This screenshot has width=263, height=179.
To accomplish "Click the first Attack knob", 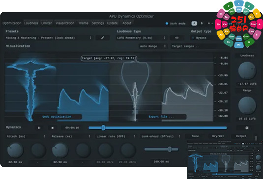I will point(15,150).
